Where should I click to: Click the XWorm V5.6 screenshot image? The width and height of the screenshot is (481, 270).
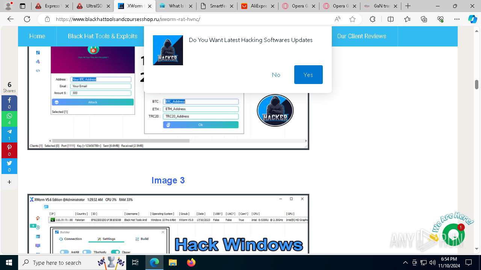168,224
